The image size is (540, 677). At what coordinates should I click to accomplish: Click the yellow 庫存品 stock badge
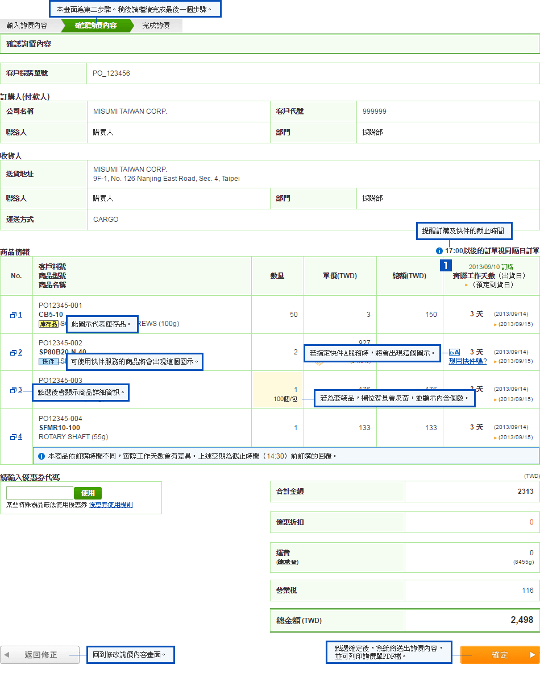click(48, 324)
